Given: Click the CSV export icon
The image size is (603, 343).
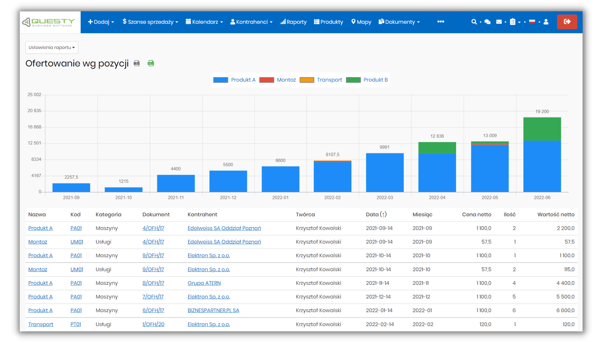Looking at the screenshot, I should tap(137, 63).
